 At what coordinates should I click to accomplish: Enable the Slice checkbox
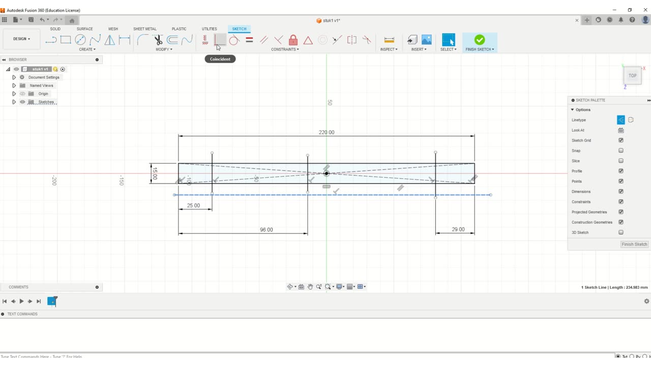click(x=621, y=161)
